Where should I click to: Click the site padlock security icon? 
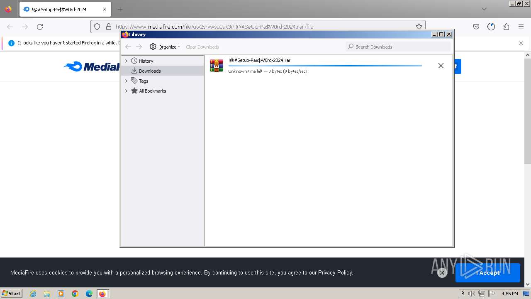109,27
